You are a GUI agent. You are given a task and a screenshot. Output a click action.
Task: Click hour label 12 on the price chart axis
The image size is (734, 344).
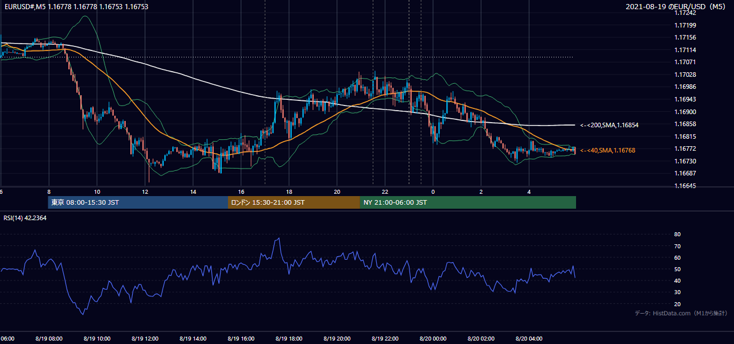tap(145, 191)
